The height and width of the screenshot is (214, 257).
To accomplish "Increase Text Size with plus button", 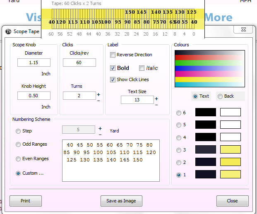I will pyautogui.click(x=156, y=99).
